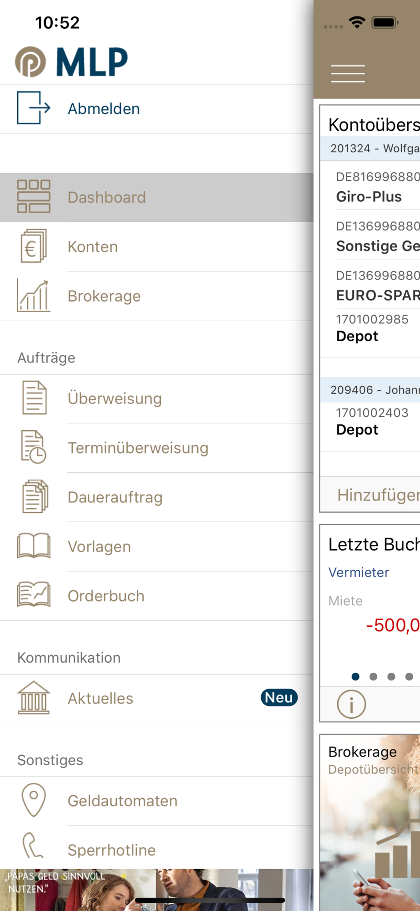Tap the Abmelden logout icon
The image size is (420, 911).
point(33,108)
